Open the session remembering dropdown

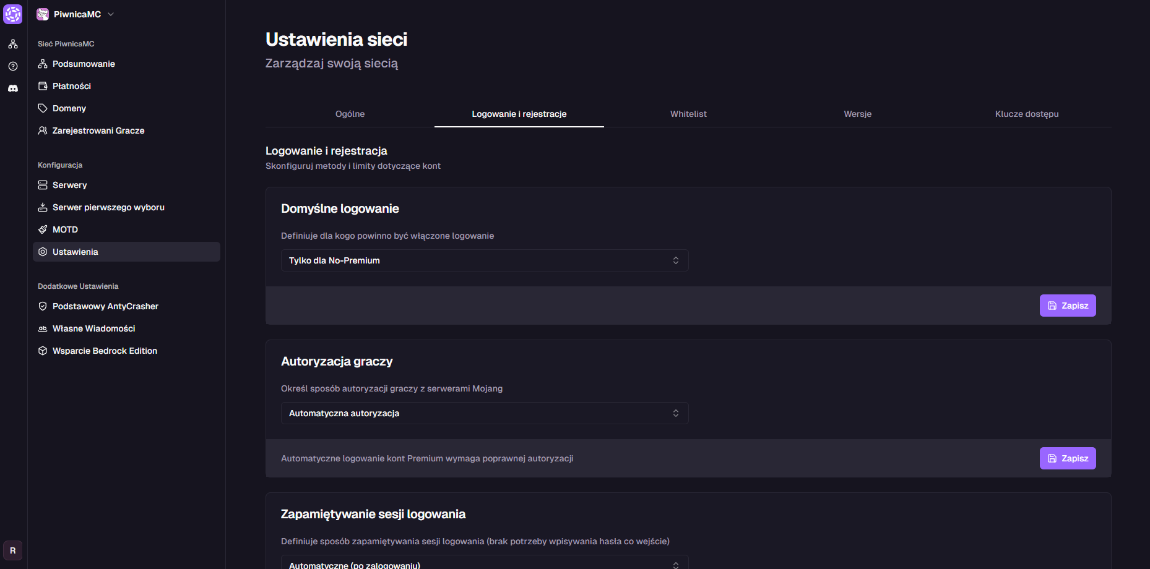click(x=484, y=564)
